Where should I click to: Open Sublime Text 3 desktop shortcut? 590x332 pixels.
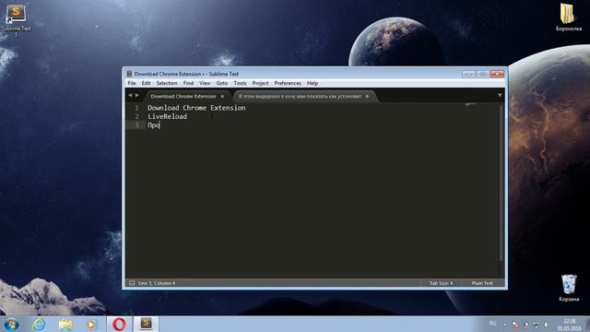[16, 20]
